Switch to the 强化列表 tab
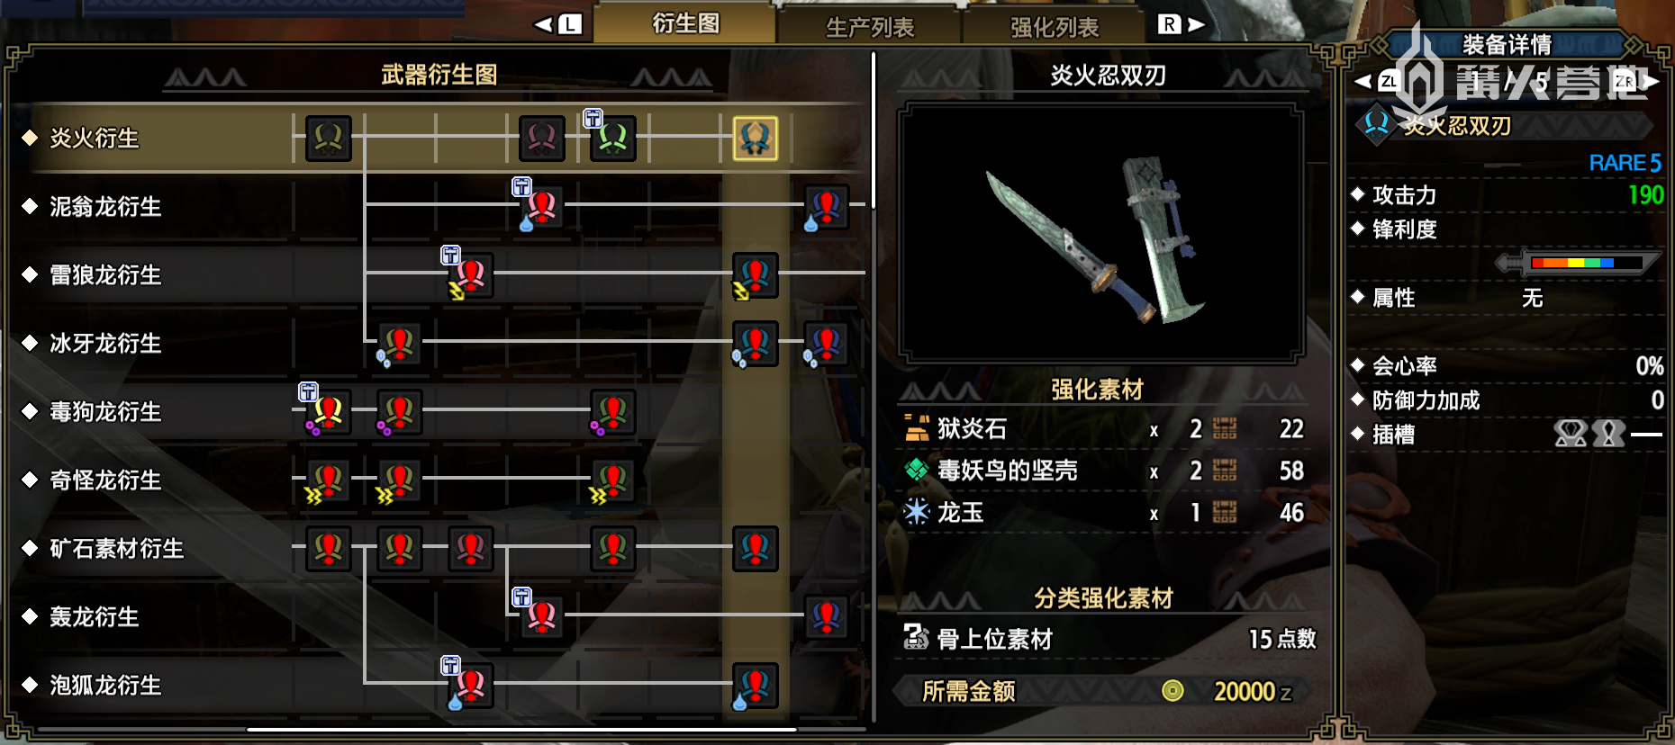The image size is (1675, 745). point(1055,27)
